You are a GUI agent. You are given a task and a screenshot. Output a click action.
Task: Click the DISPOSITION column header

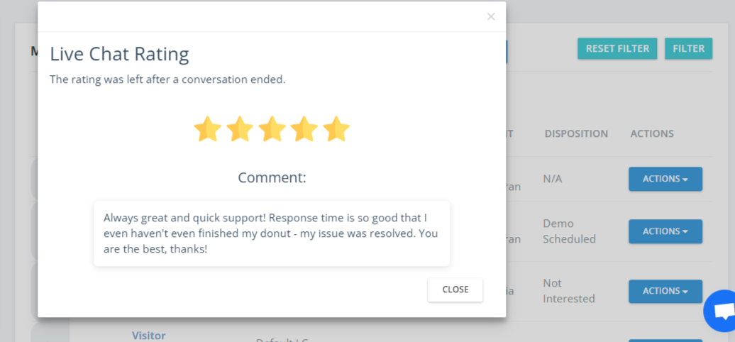(576, 134)
